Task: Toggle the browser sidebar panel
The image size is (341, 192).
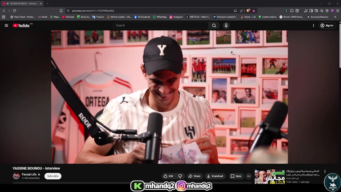Action: (x=311, y=11)
